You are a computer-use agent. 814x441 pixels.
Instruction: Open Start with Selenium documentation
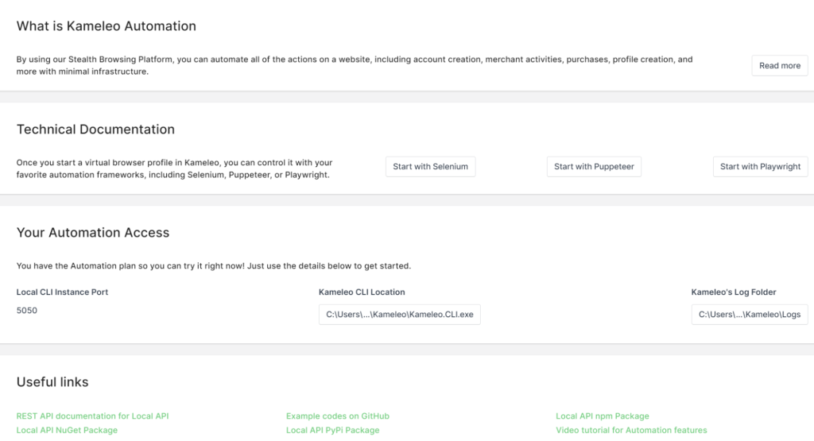(x=430, y=167)
